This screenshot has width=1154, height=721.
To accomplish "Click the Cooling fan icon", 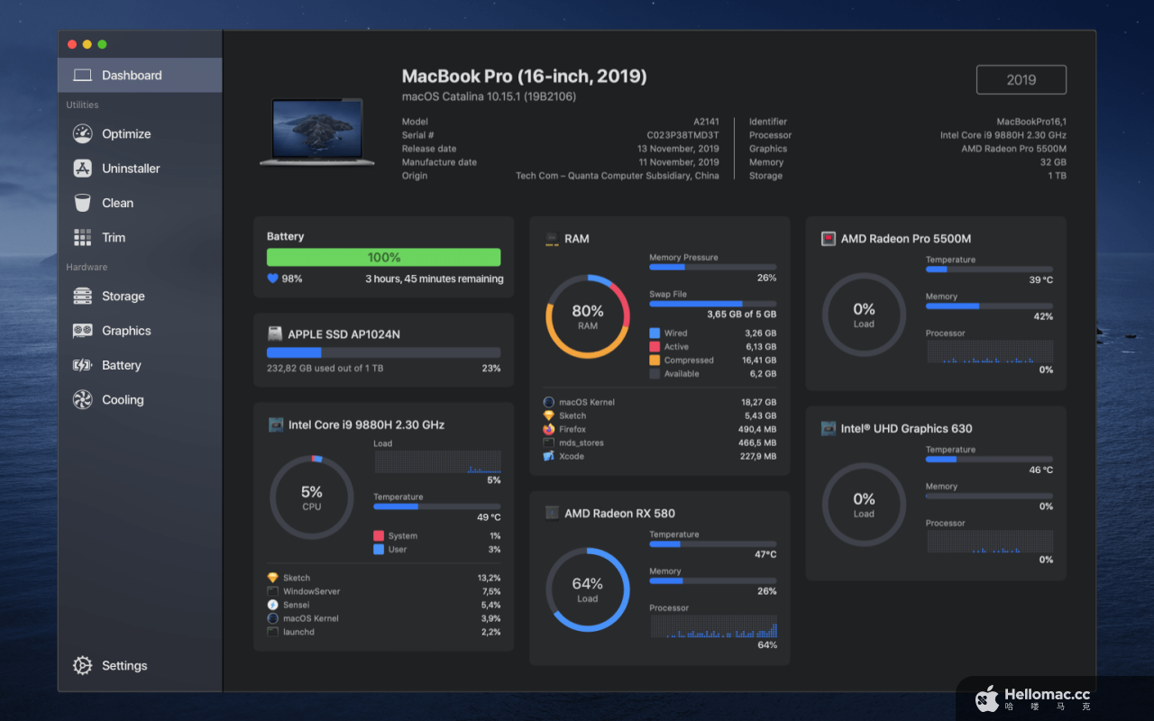I will click(x=82, y=399).
